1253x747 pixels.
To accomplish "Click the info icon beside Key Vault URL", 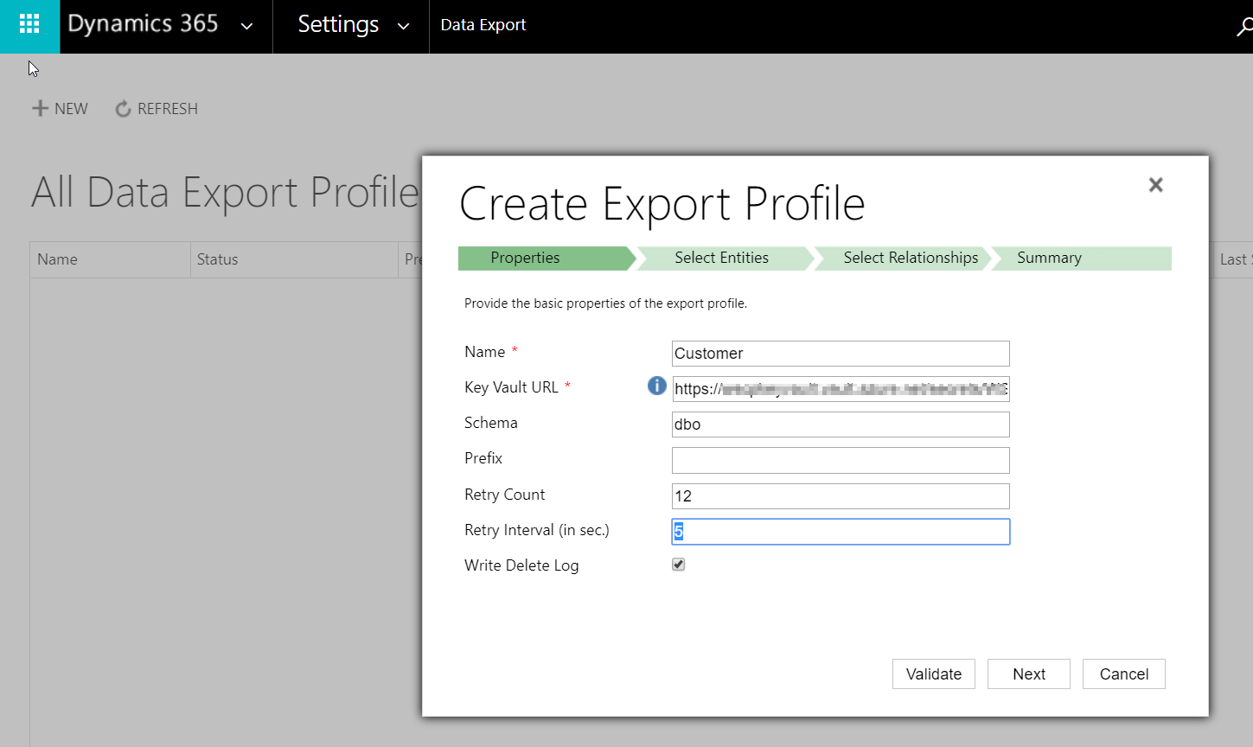I will pyautogui.click(x=656, y=386).
